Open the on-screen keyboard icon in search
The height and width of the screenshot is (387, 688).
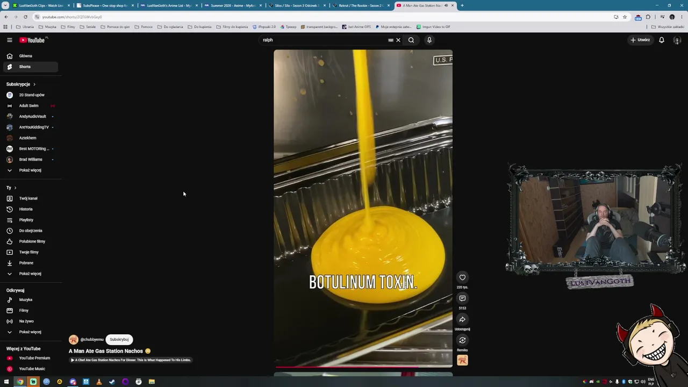pos(391,40)
